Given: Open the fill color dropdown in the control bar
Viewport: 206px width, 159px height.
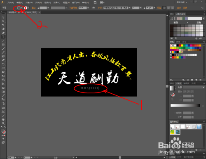Looking at the screenshot, I should pos(21,8).
